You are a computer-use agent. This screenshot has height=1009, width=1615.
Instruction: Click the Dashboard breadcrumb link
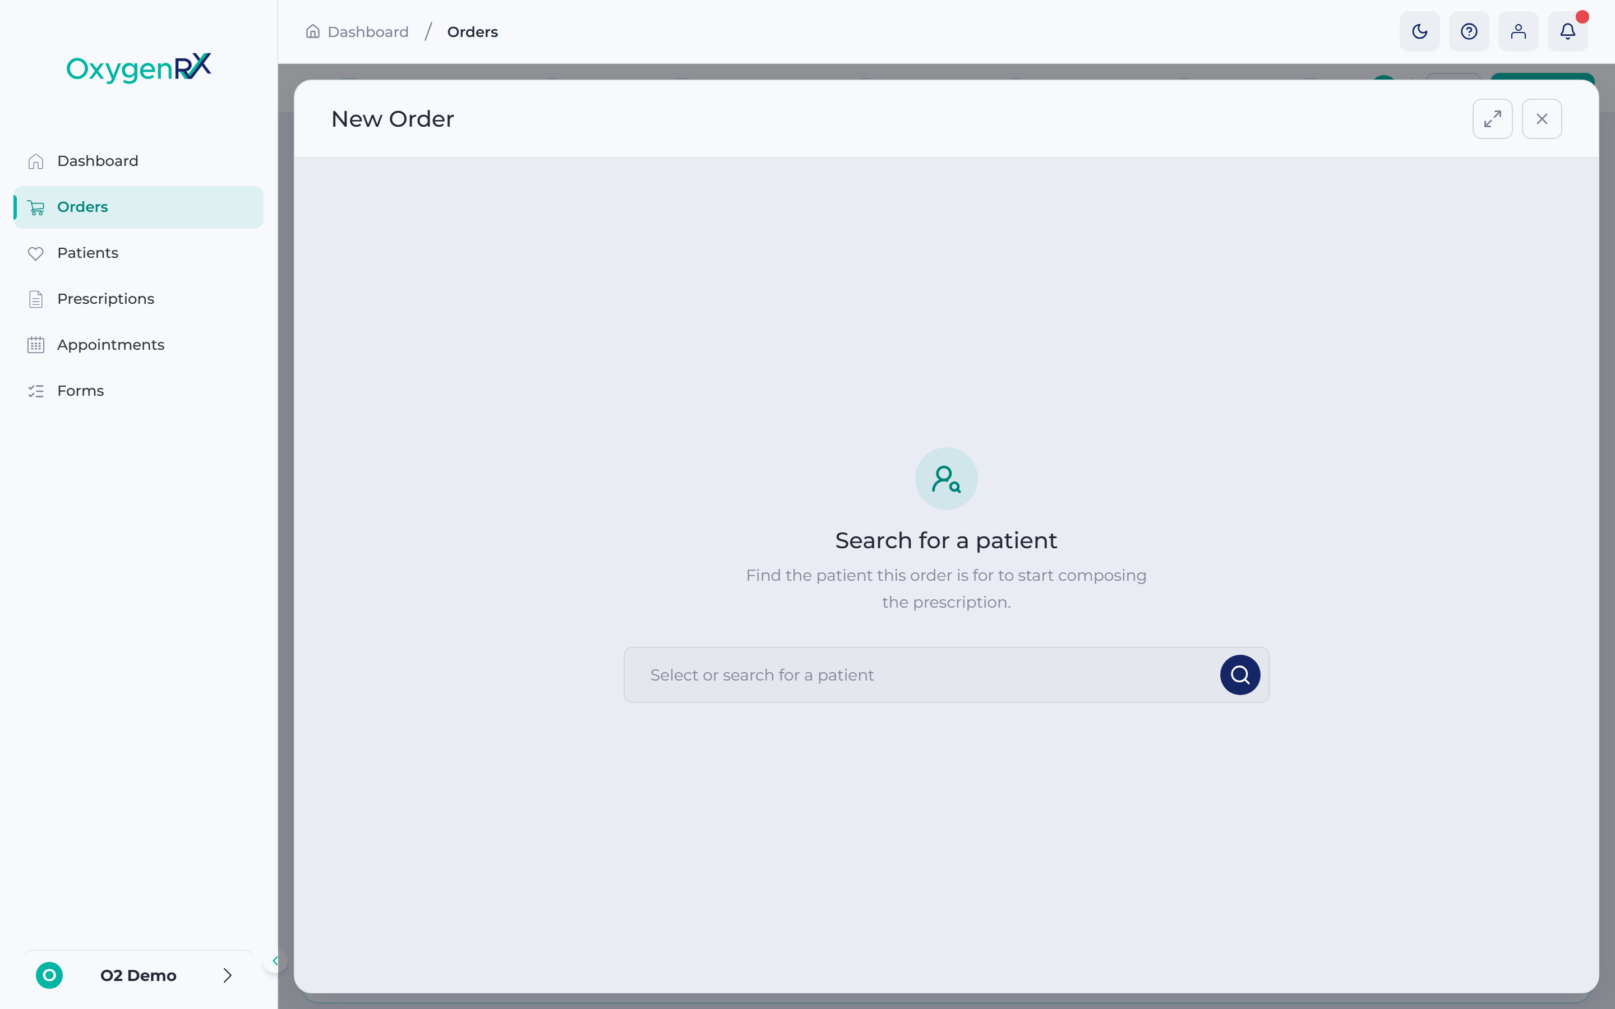pyautogui.click(x=357, y=32)
